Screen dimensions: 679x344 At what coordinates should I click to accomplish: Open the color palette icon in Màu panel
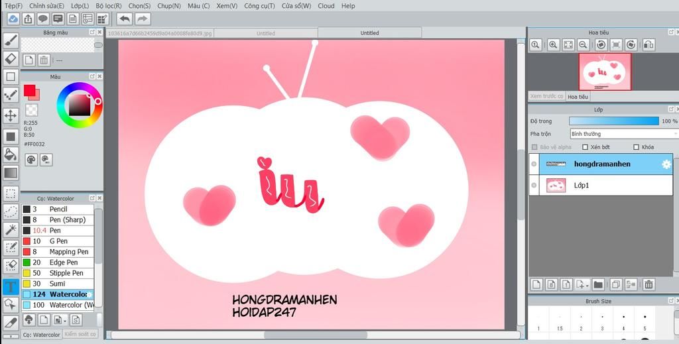pyautogui.click(x=31, y=160)
